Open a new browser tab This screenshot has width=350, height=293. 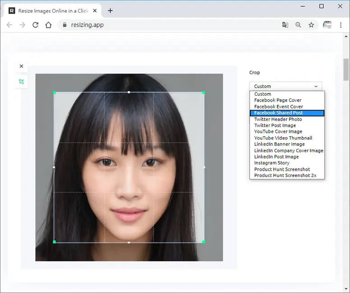(x=110, y=11)
